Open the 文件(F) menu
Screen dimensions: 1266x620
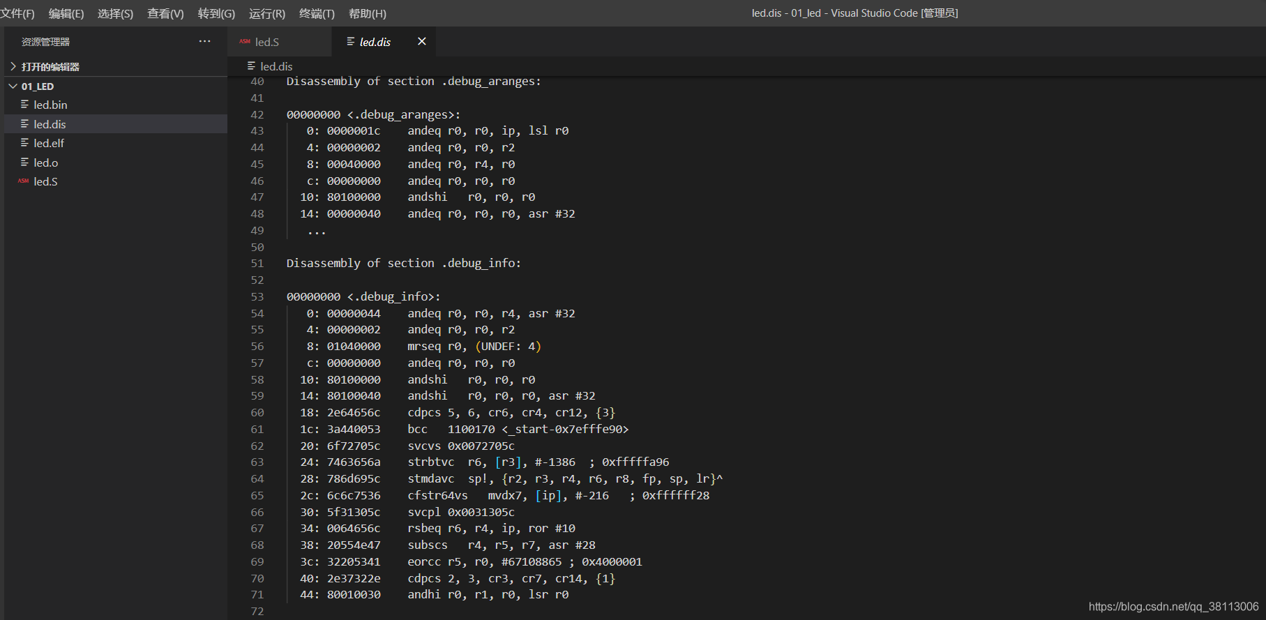pyautogui.click(x=17, y=14)
